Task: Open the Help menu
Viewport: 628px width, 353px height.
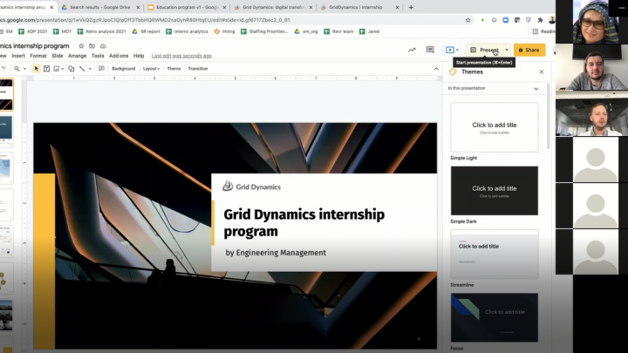Action: [139, 56]
